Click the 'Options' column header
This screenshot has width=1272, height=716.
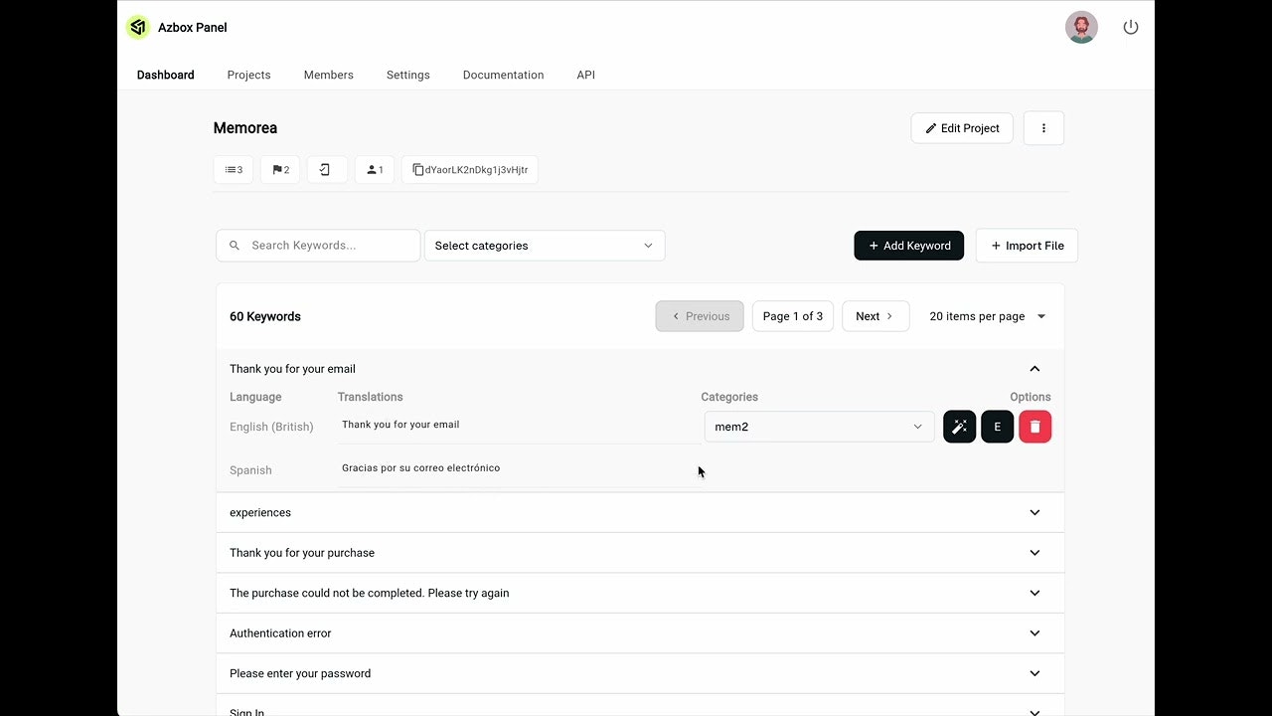(1031, 397)
